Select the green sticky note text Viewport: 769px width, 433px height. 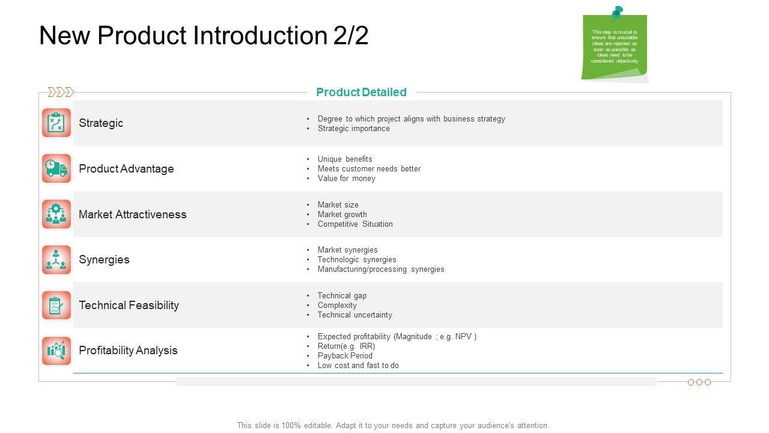click(614, 47)
